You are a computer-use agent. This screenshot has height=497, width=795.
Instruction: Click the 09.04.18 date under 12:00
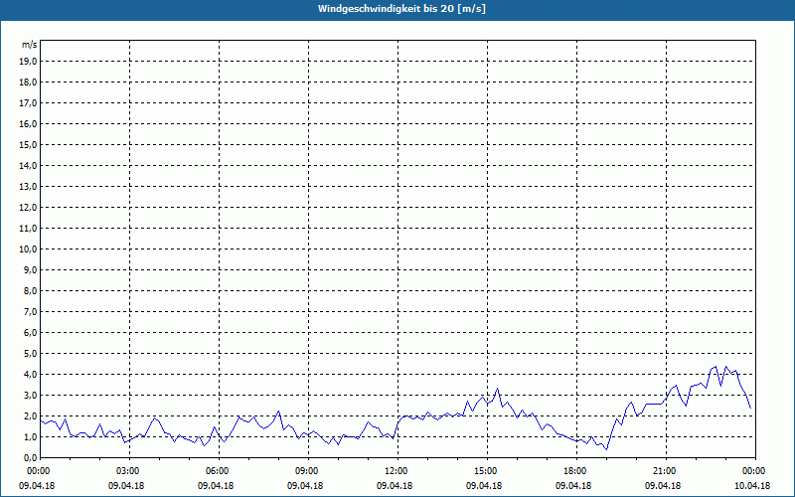click(395, 486)
